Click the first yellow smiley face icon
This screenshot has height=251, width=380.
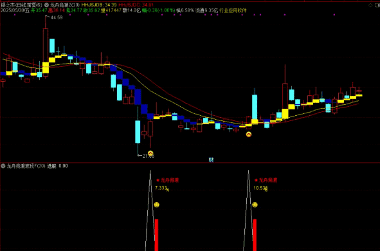(156, 205)
